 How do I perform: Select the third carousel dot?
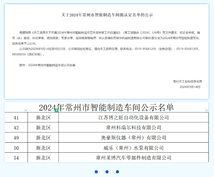tap(117, 172)
